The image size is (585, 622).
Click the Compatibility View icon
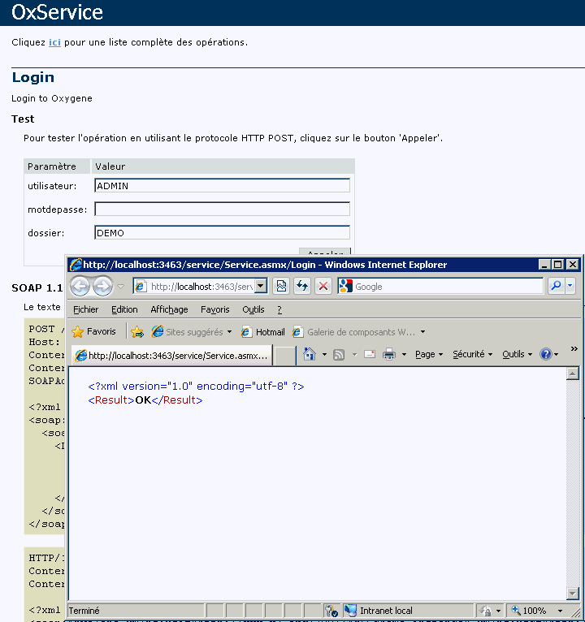click(x=281, y=286)
